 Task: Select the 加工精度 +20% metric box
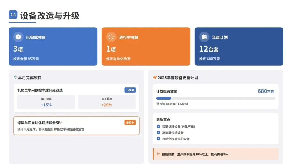tap(107, 102)
